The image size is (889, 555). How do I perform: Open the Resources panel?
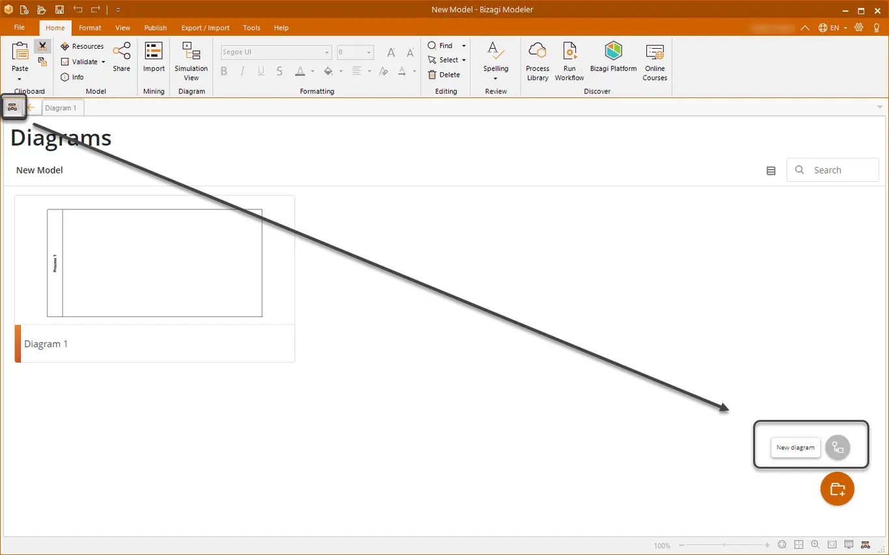[82, 46]
